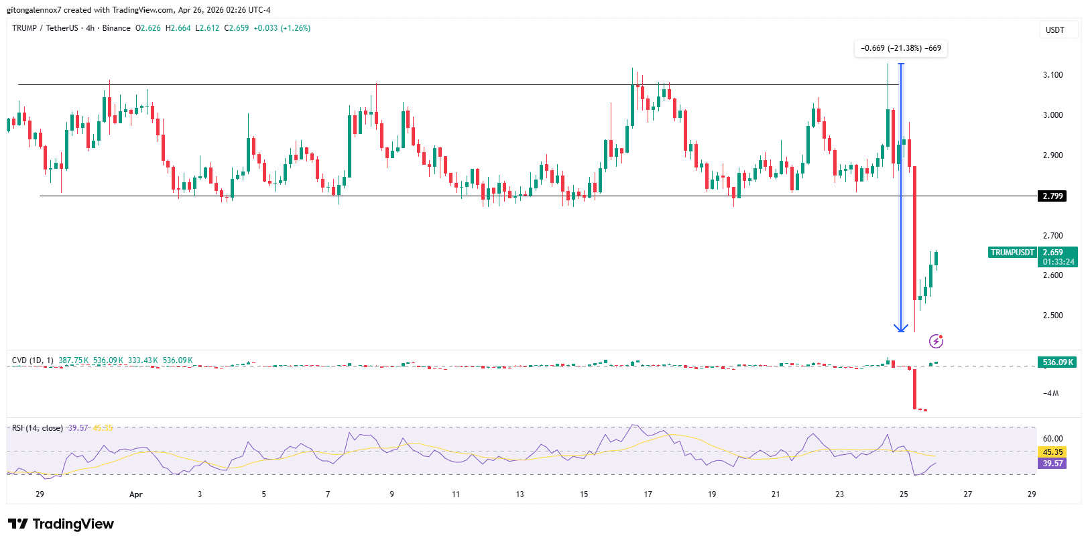Click the TRUMP / TetherUS symbol title
The image size is (1088, 544).
(44, 28)
